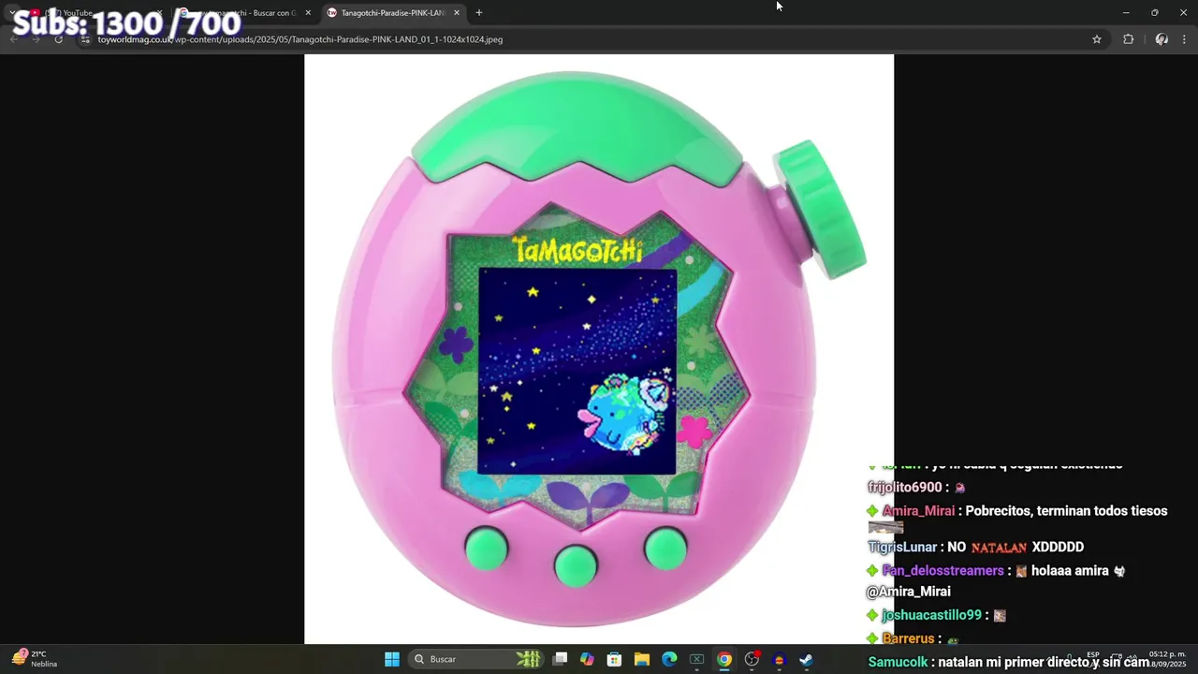Click the Tamagotchi image on the page
Viewport: 1198px width, 674px height.
(599, 349)
